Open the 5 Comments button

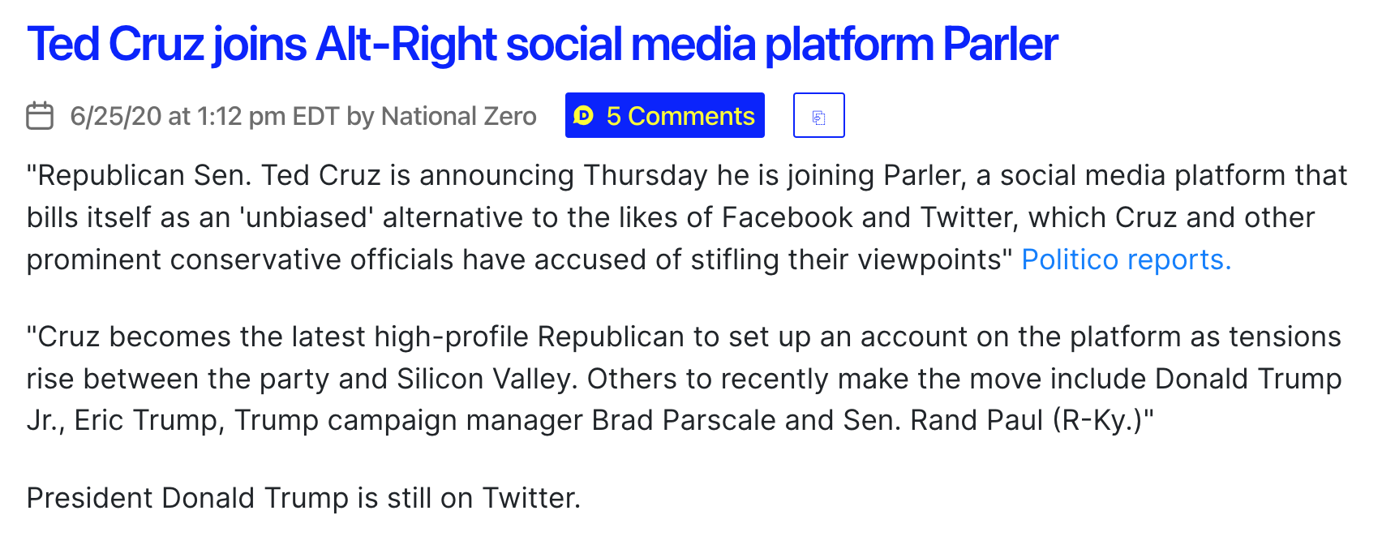(x=680, y=116)
